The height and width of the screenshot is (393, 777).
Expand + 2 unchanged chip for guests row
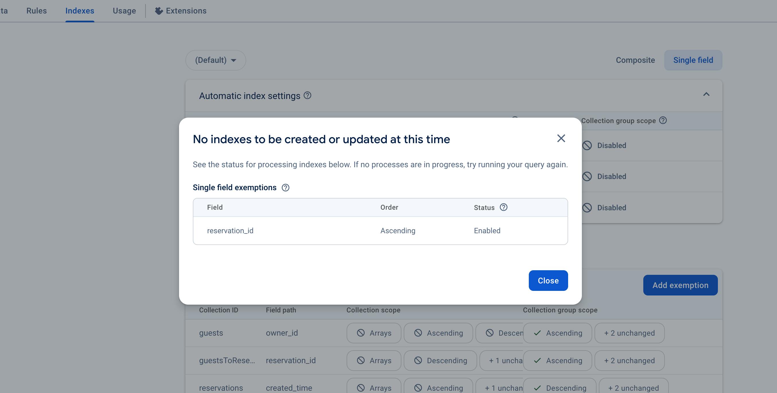click(x=629, y=333)
